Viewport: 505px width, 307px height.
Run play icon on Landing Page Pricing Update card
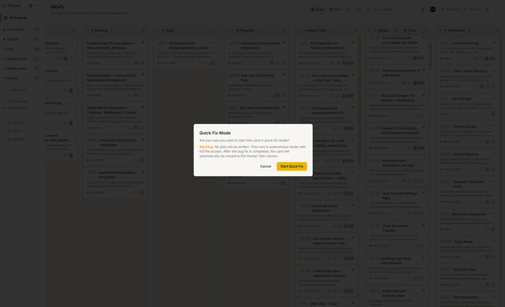pyautogui.click(x=136, y=63)
